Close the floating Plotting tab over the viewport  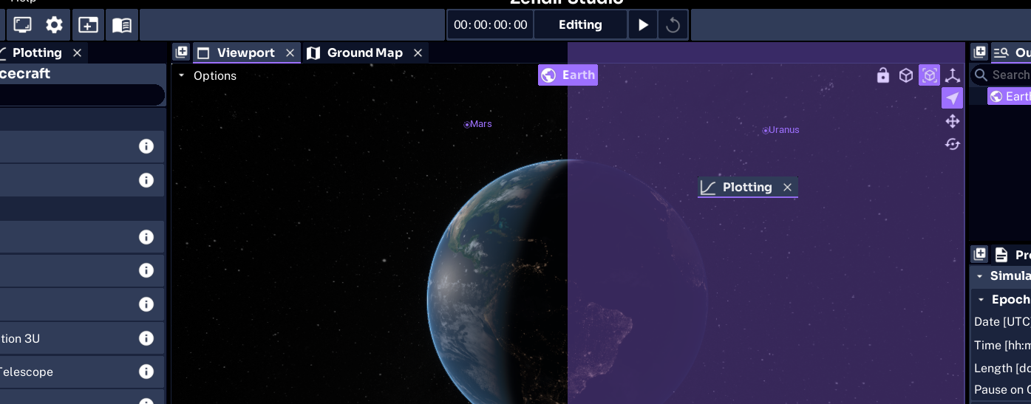[788, 188]
